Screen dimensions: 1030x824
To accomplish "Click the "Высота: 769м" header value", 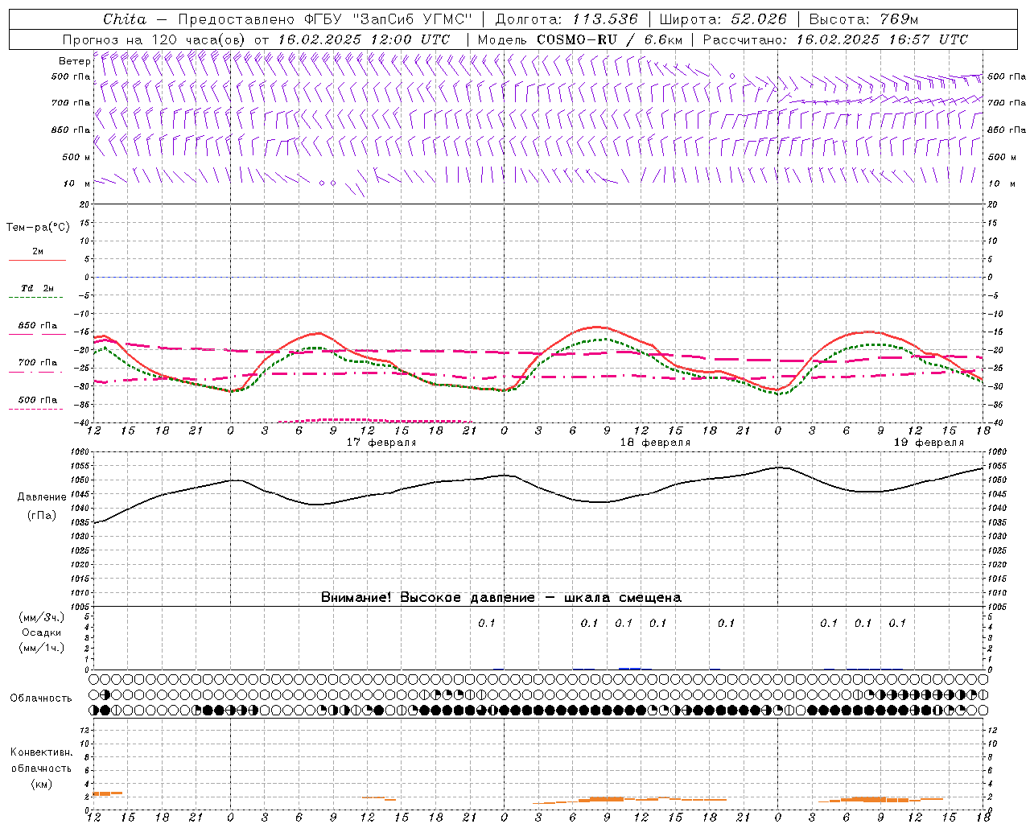I will tap(863, 19).
